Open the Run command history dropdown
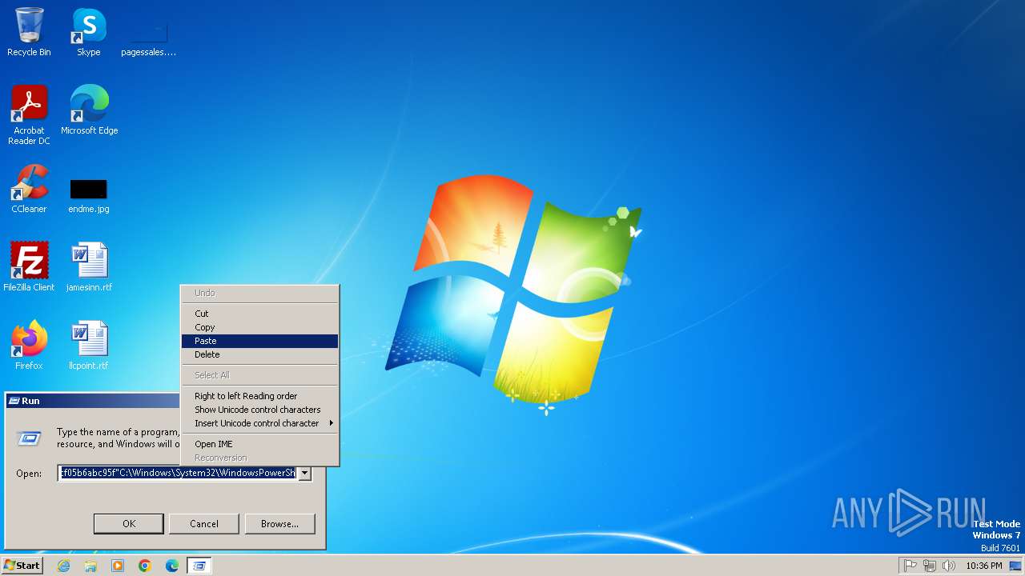The image size is (1025, 576). [304, 473]
